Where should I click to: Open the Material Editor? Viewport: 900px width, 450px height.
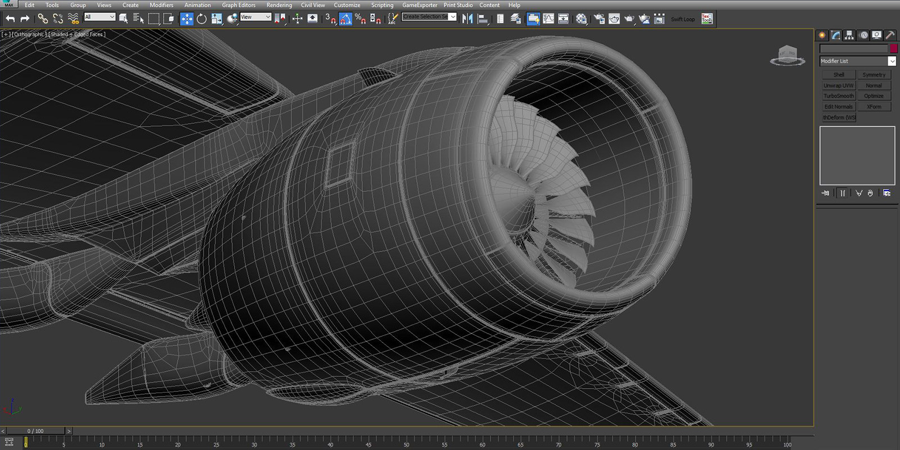(x=581, y=19)
